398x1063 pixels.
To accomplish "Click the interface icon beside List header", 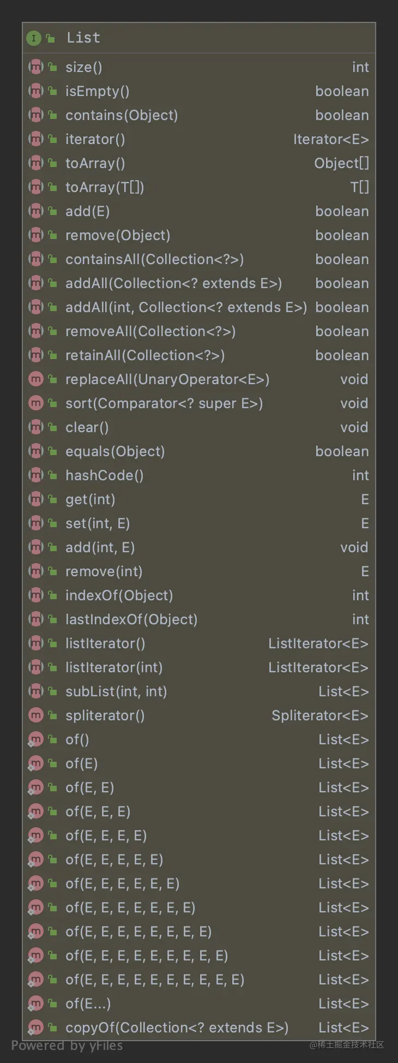I will 34,38.
